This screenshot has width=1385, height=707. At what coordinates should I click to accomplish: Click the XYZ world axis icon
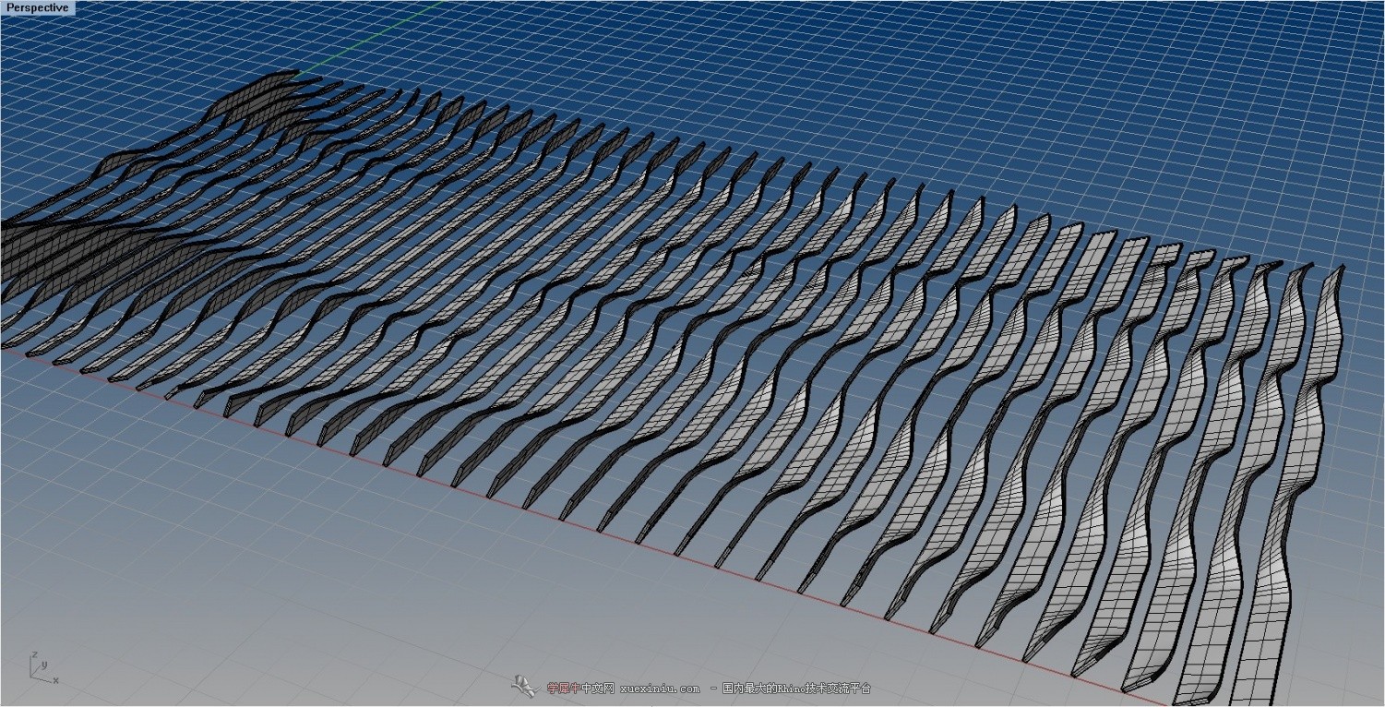pyautogui.click(x=42, y=668)
